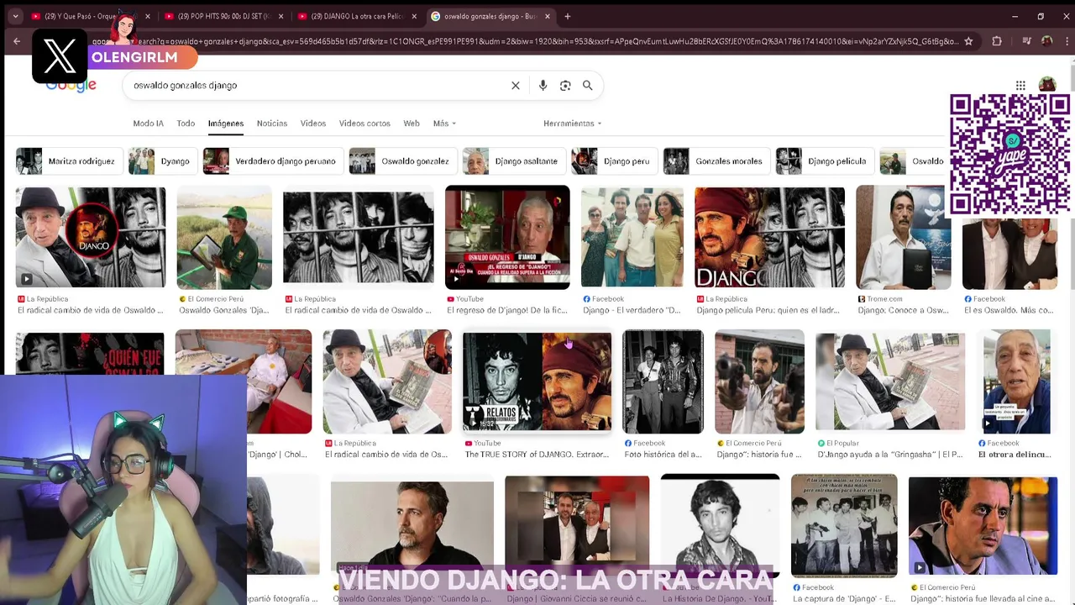Image resolution: width=1075 pixels, height=605 pixels.
Task: Close the 'Y Que Pasó' YouTube tab
Action: [x=148, y=16]
